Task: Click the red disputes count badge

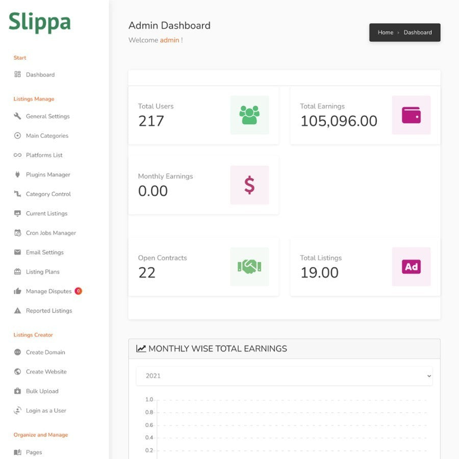Action: click(79, 291)
